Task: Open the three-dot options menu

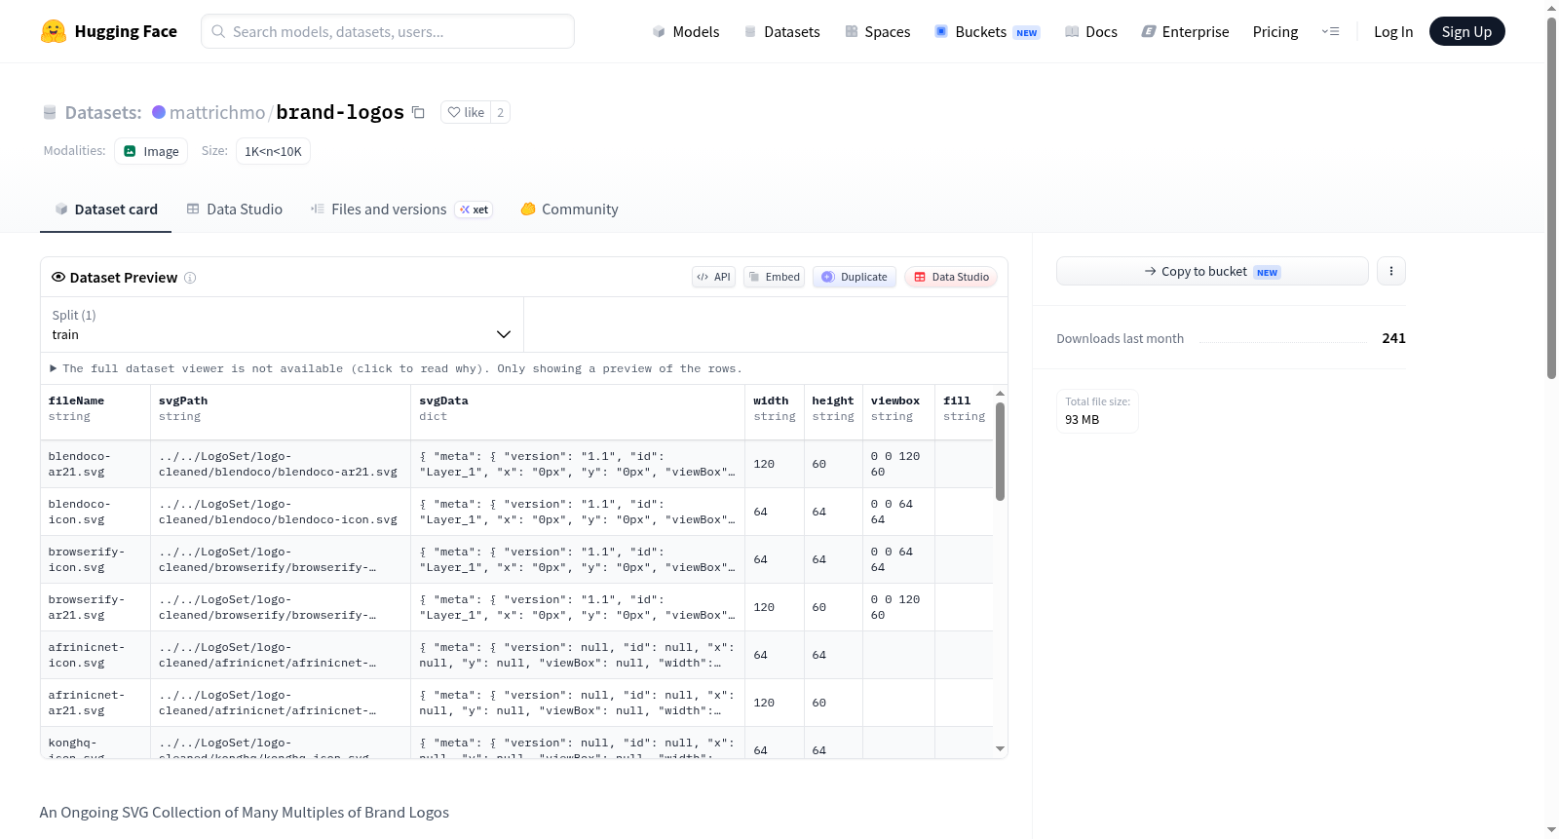Action: [1391, 271]
